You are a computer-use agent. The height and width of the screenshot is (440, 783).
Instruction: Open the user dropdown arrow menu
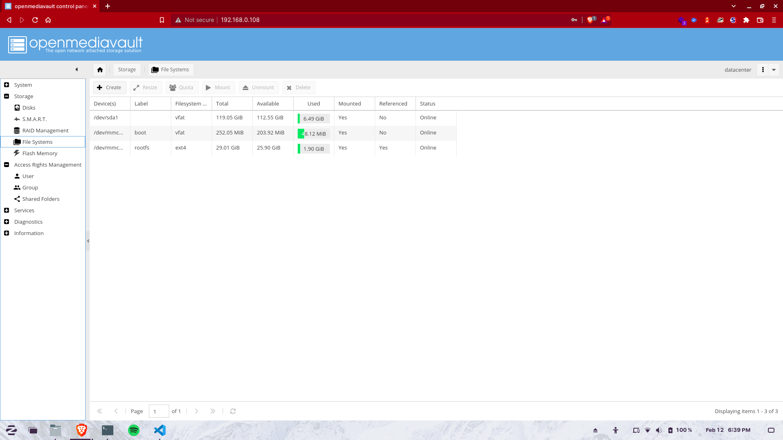click(x=774, y=70)
